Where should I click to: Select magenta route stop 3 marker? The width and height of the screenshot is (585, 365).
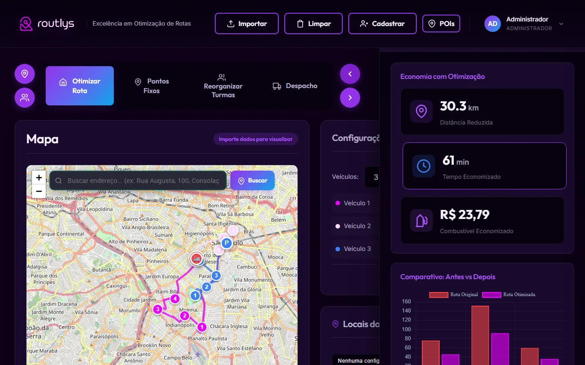(158, 309)
